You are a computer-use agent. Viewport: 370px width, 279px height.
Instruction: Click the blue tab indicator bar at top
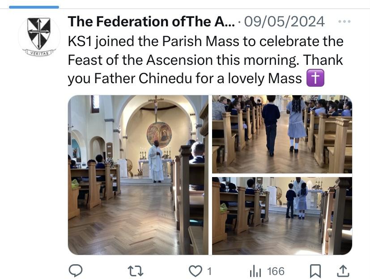[x=34, y=7]
